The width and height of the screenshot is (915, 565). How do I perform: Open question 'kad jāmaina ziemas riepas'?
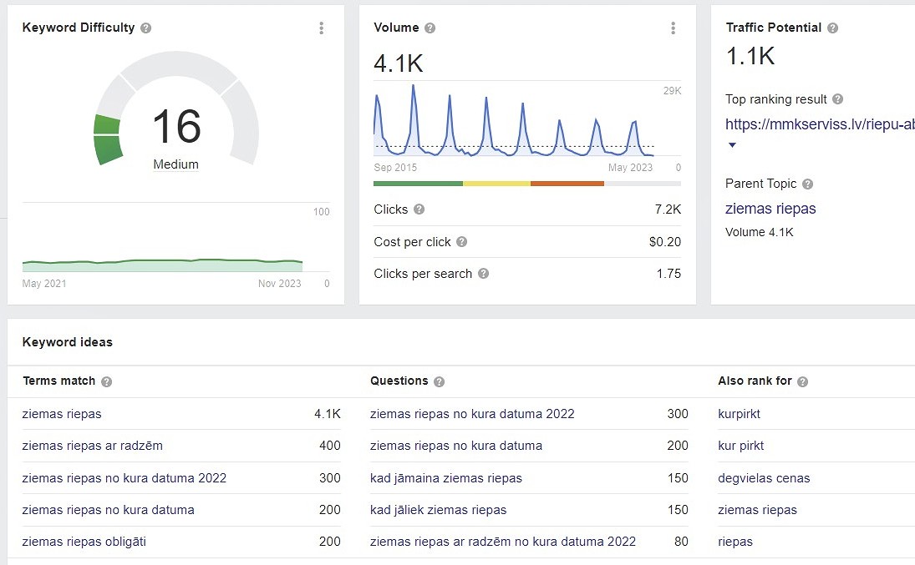pyautogui.click(x=445, y=478)
